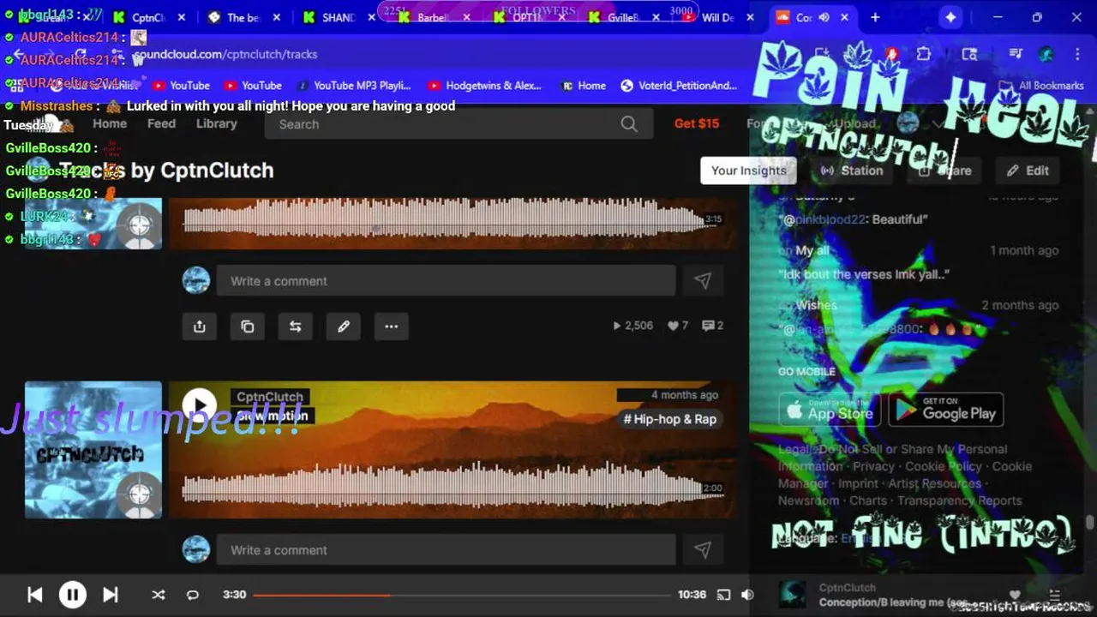Viewport: 1097px width, 617px height.
Task: Skip to previous track in player bar
Action: (x=35, y=594)
